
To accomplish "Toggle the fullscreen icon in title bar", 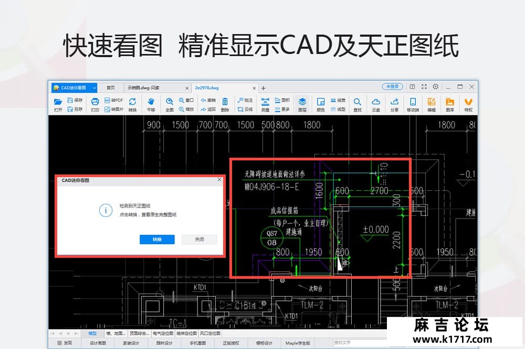I will coord(424,86).
